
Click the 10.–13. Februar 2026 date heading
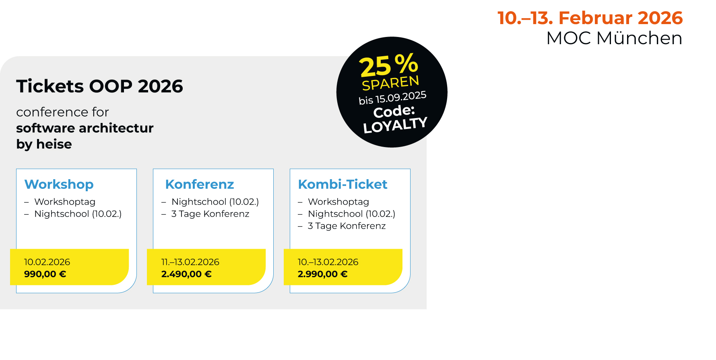point(590,18)
